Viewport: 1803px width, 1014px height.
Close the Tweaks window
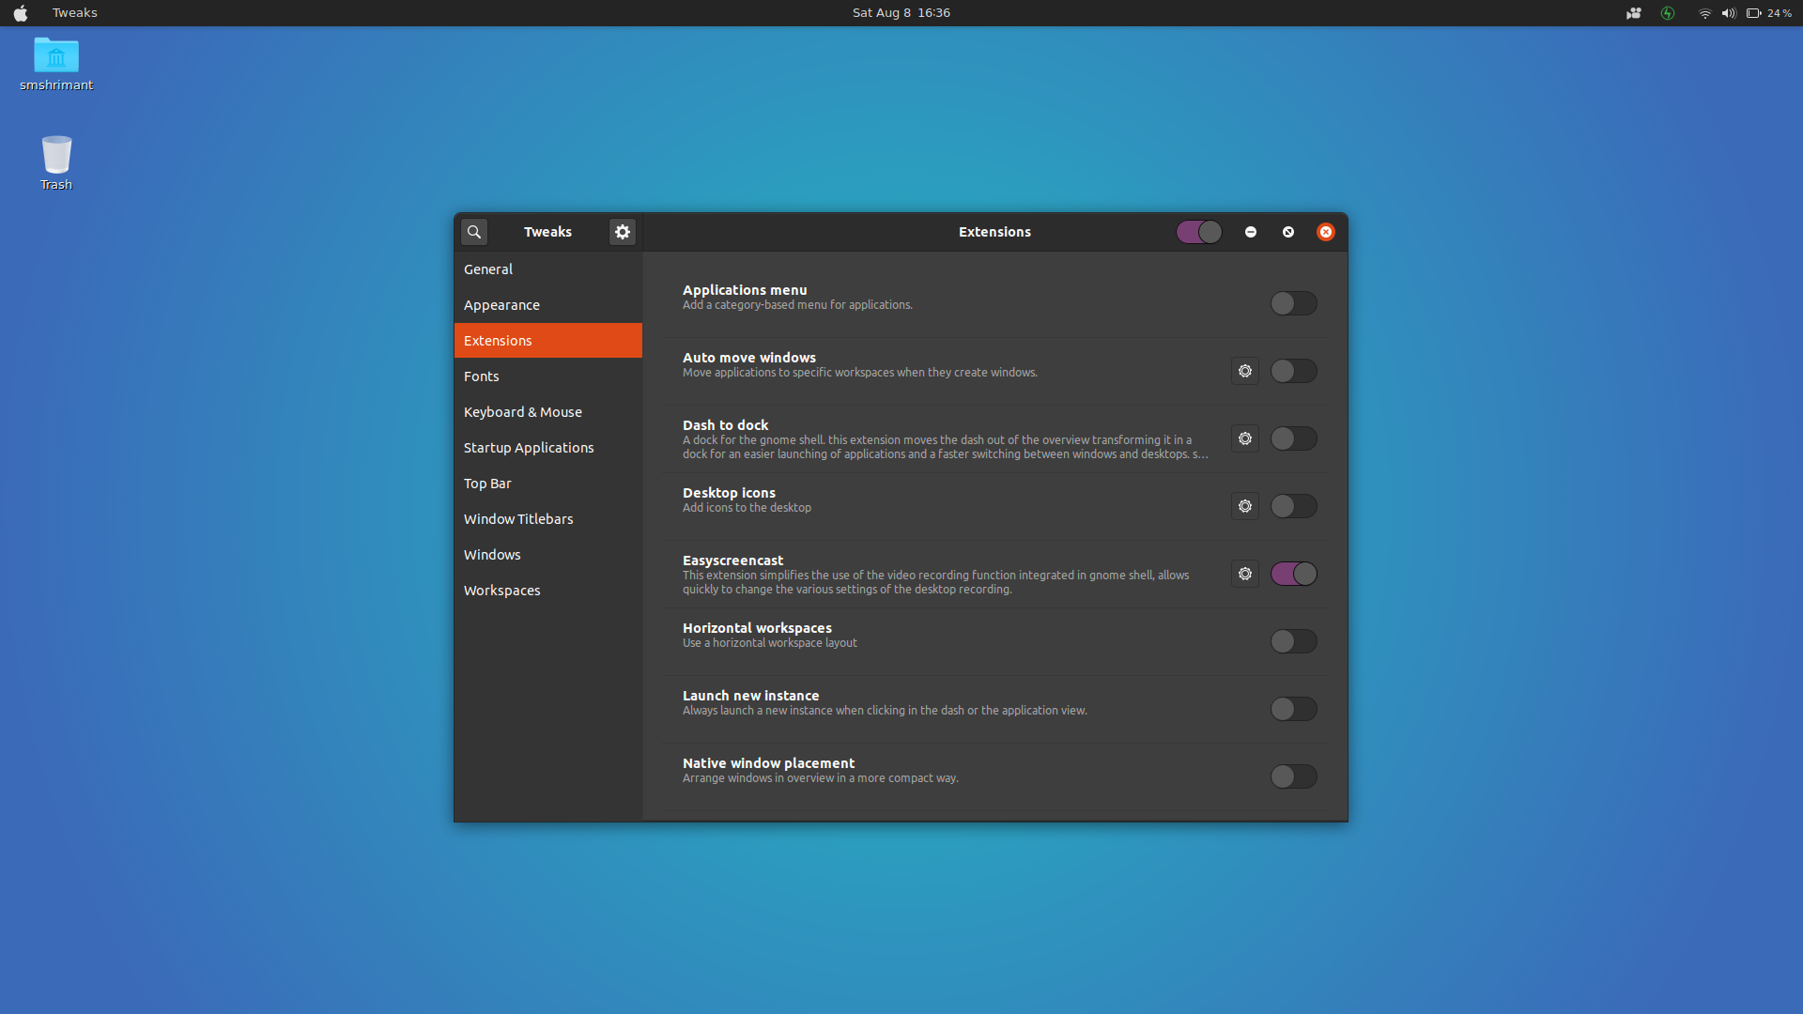[1326, 232]
